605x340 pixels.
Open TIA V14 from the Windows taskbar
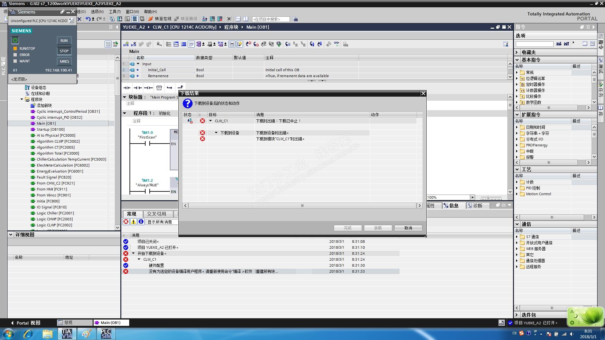click(x=67, y=334)
